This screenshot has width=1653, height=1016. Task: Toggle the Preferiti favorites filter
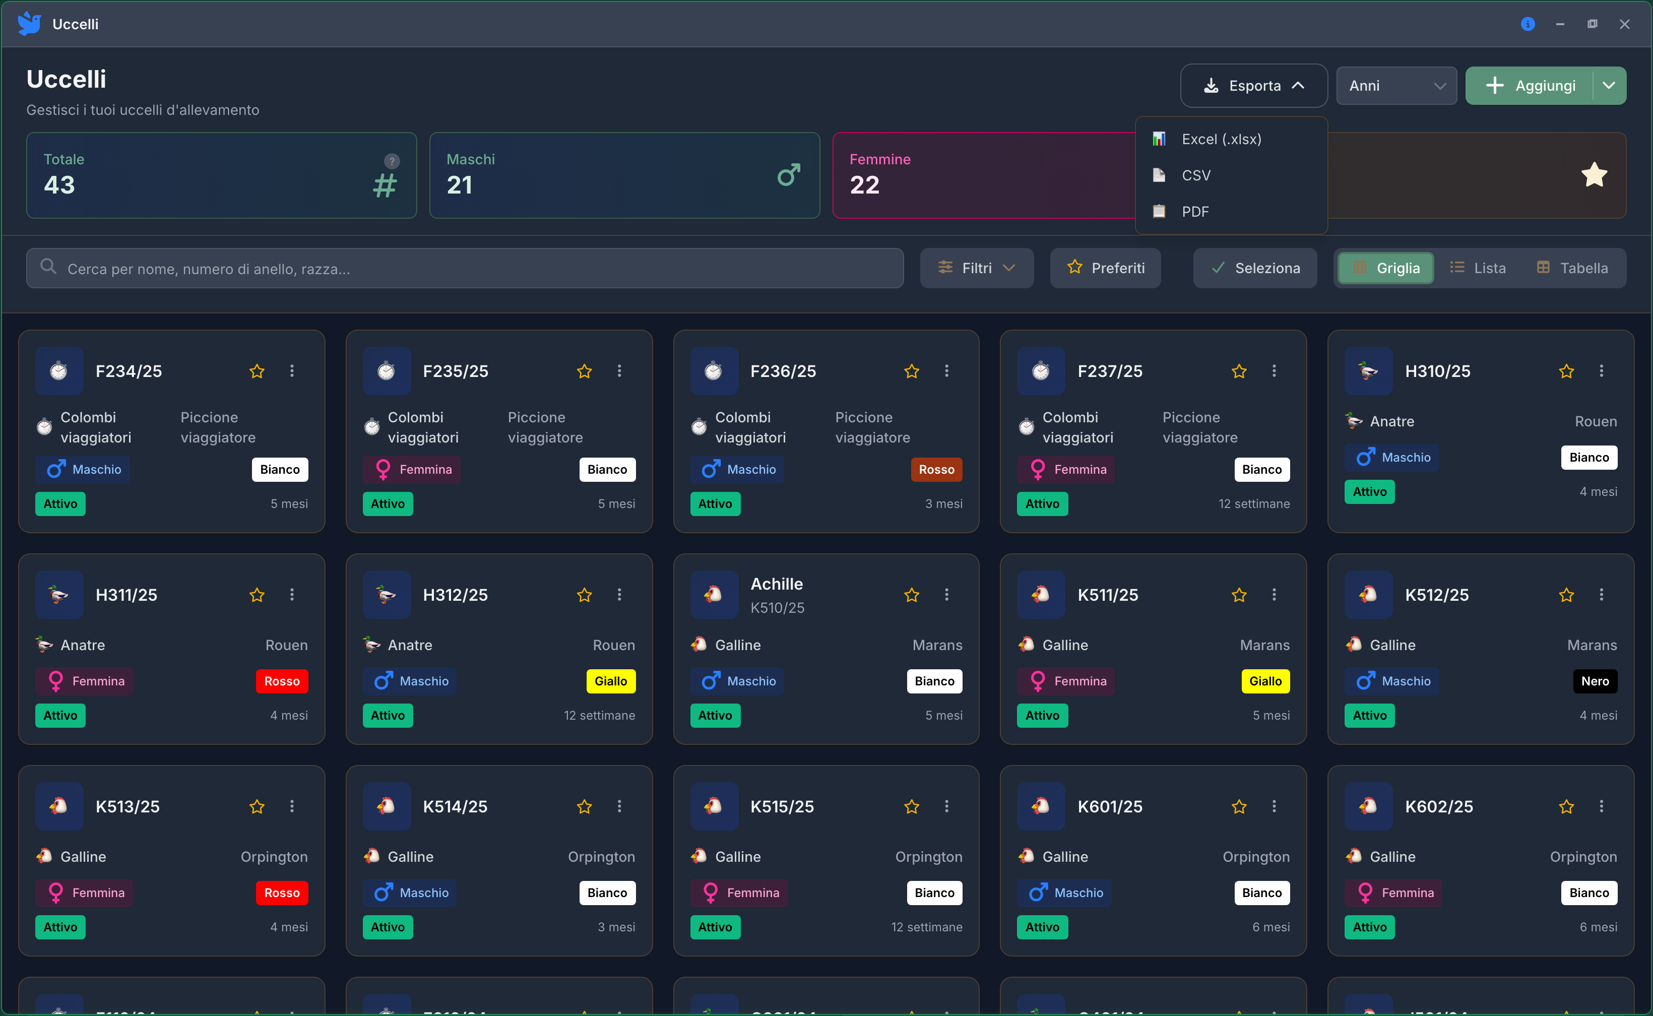coord(1105,268)
